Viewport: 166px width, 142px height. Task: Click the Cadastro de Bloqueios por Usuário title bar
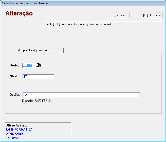point(25,3)
